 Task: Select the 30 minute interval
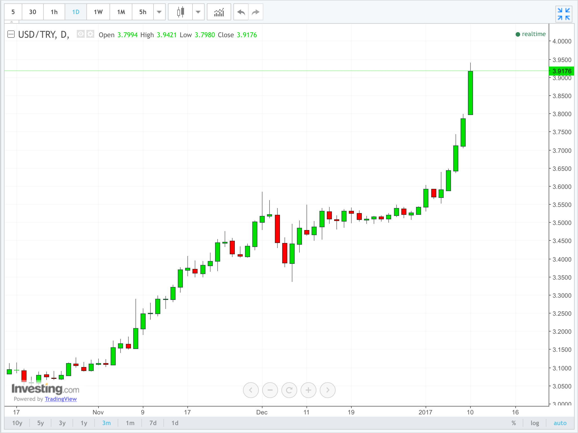pyautogui.click(x=33, y=12)
